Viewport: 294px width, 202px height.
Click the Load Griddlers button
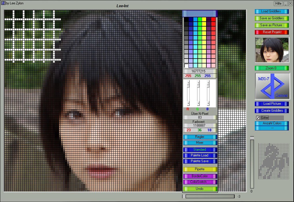tap(271, 12)
